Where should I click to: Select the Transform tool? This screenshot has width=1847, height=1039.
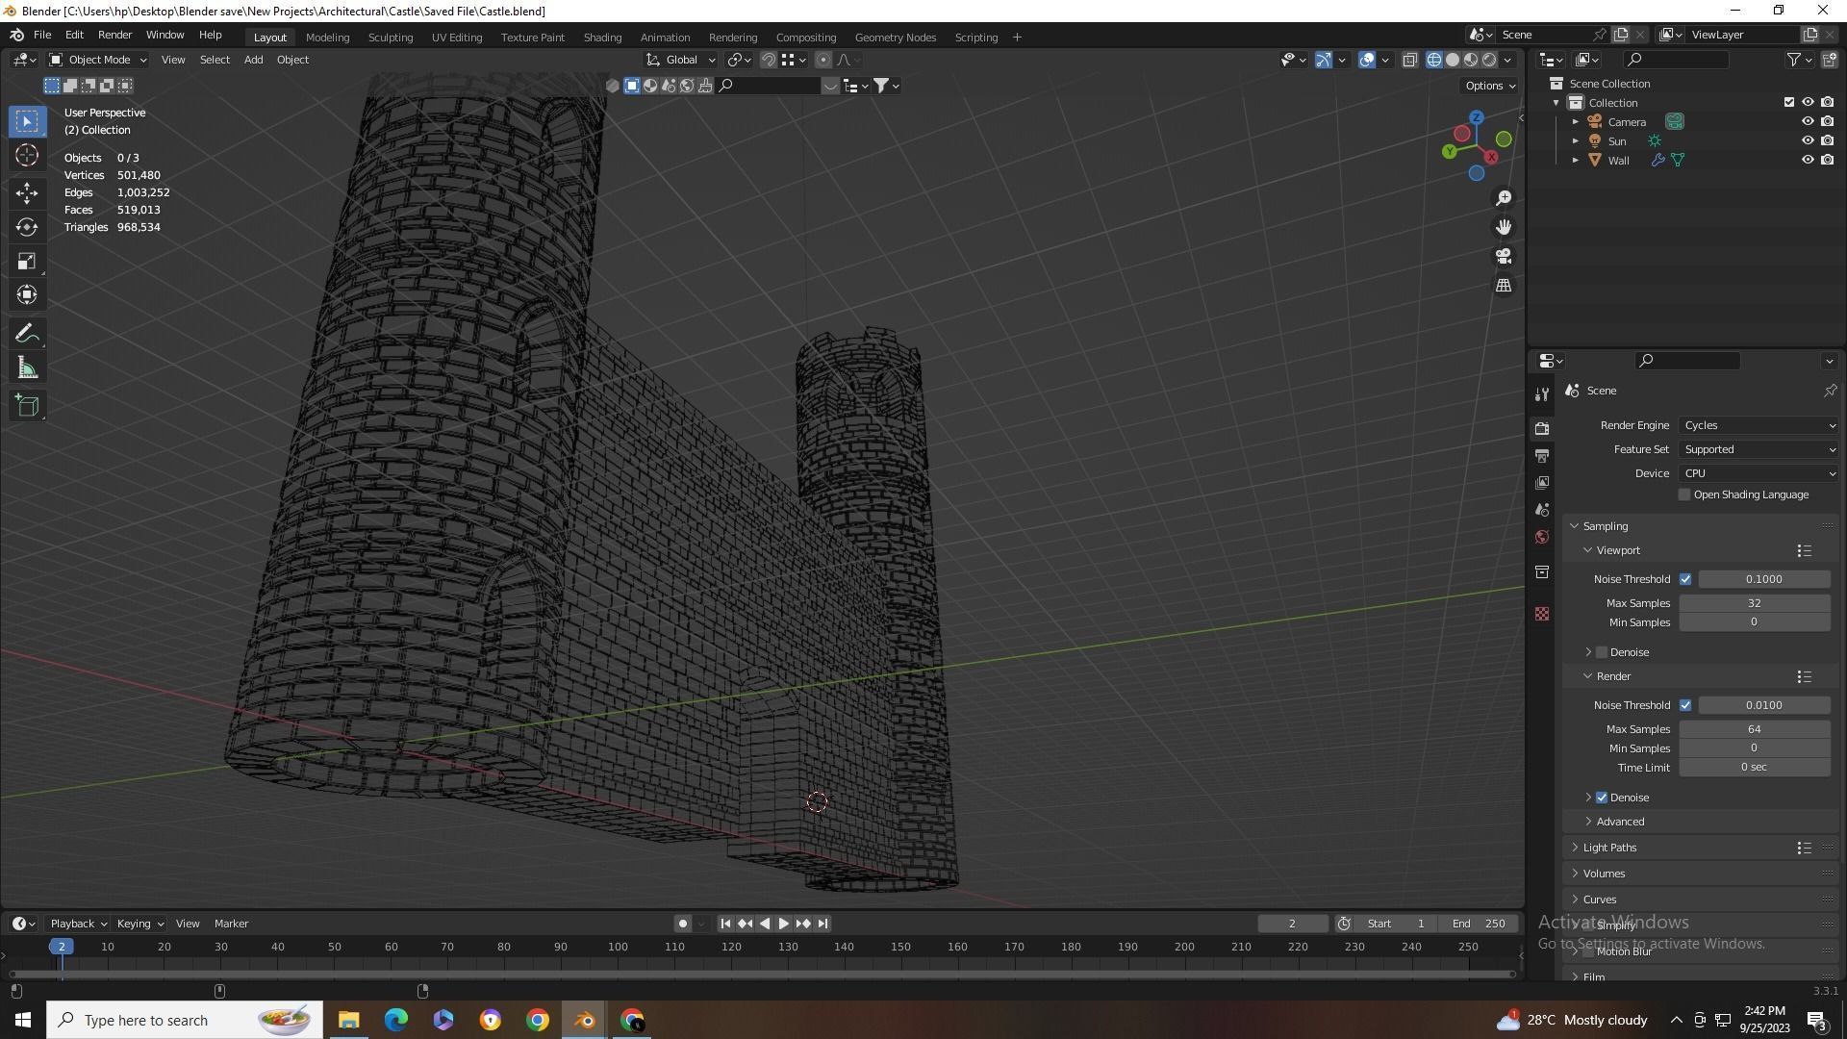tap(27, 295)
